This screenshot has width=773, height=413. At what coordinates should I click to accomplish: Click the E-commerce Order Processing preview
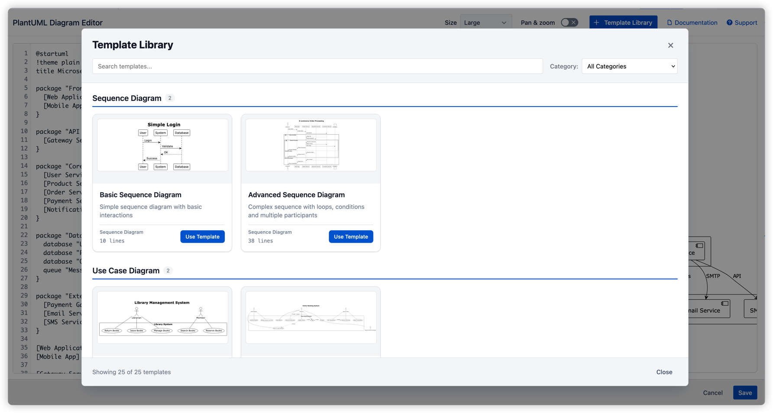pos(310,145)
